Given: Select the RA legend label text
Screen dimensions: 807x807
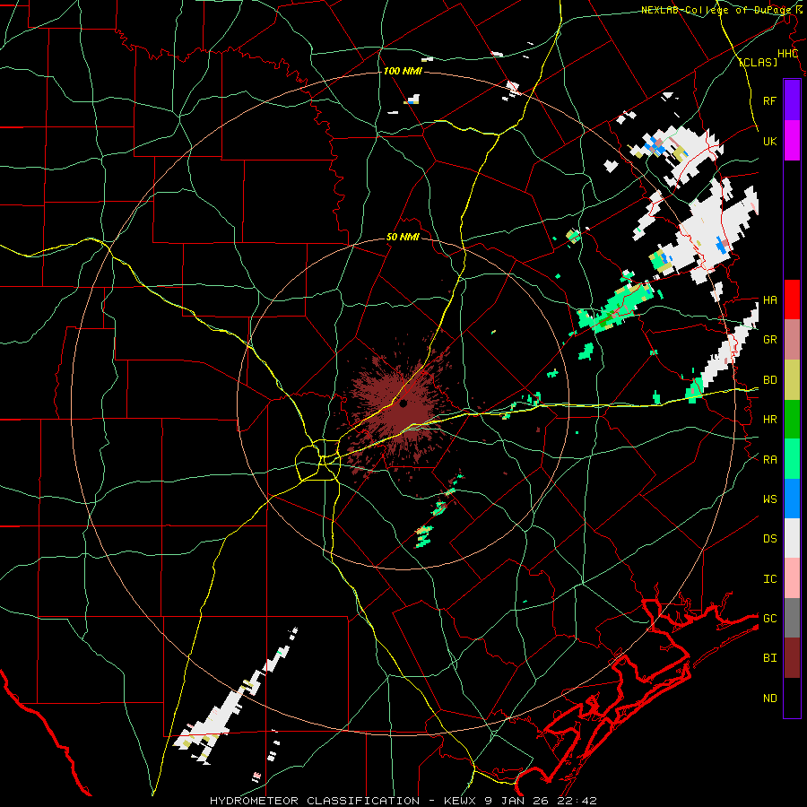Looking at the screenshot, I should tap(769, 459).
